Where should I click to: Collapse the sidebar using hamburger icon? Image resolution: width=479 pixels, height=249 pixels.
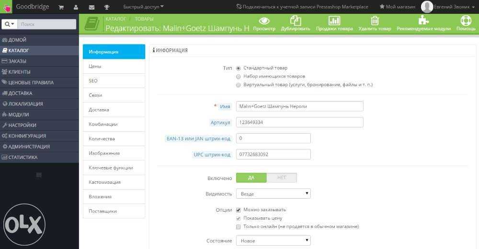pyautogui.click(x=39, y=175)
